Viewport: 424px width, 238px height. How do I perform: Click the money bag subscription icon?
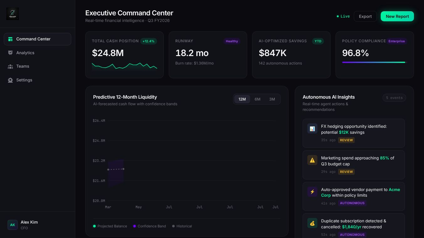(312, 223)
